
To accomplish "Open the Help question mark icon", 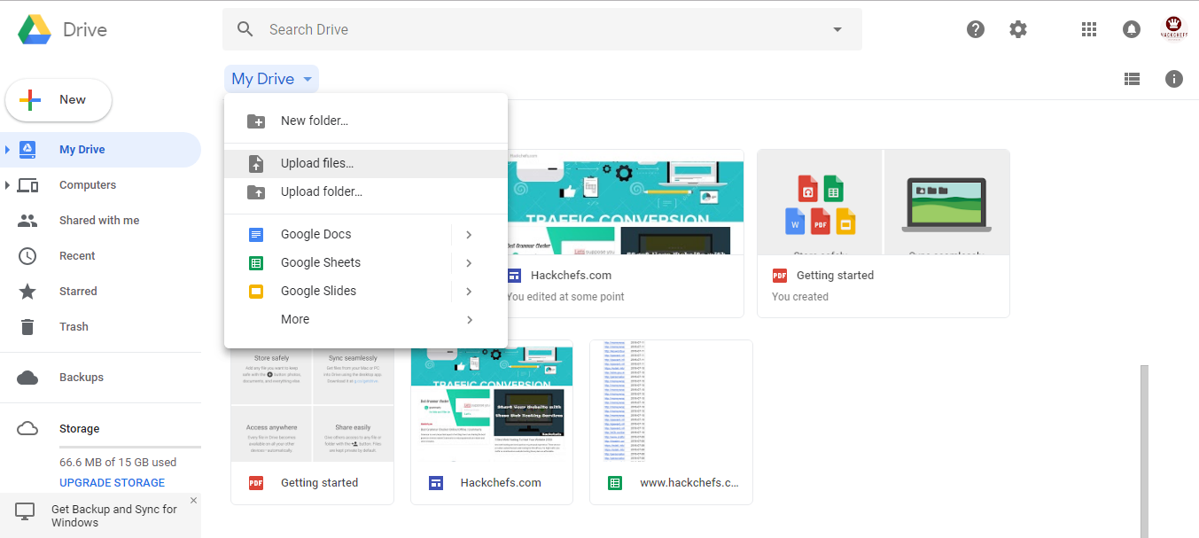I will tap(976, 29).
